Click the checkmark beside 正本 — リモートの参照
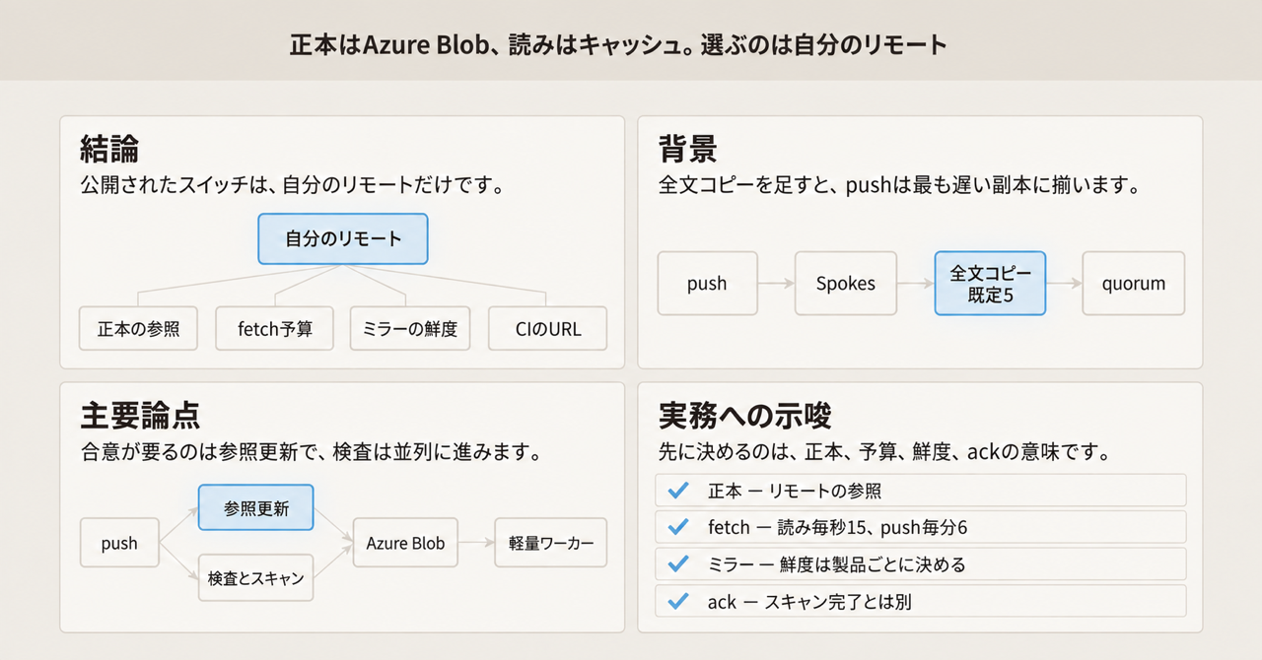Screen dimensions: 1262x660 coord(677,491)
